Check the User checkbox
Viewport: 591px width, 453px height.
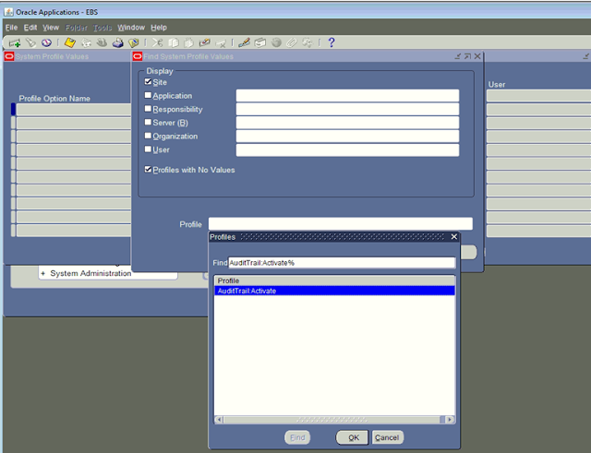[149, 149]
